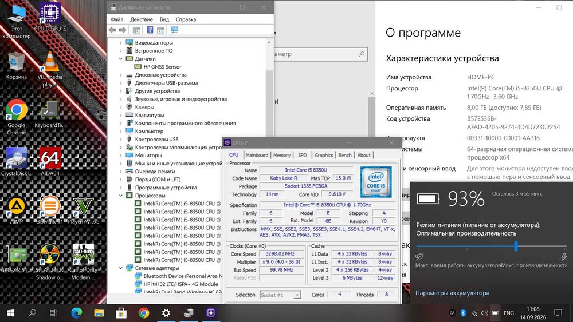
Task: Expand Клавиатуры node in Device Manager
Action: (x=120, y=115)
